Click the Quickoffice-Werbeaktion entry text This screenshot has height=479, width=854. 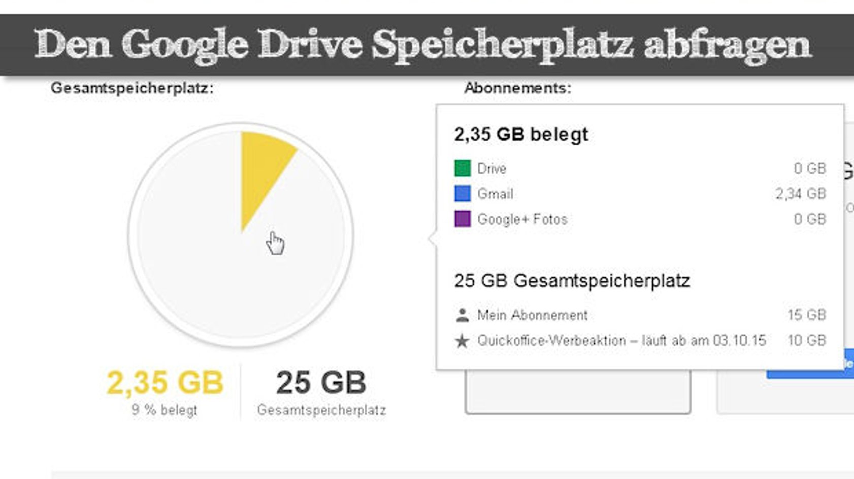621,340
